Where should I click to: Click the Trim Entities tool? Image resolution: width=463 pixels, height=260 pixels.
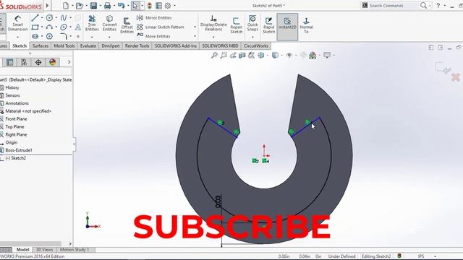[92, 23]
